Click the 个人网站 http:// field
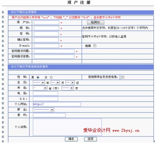 [57, 104]
